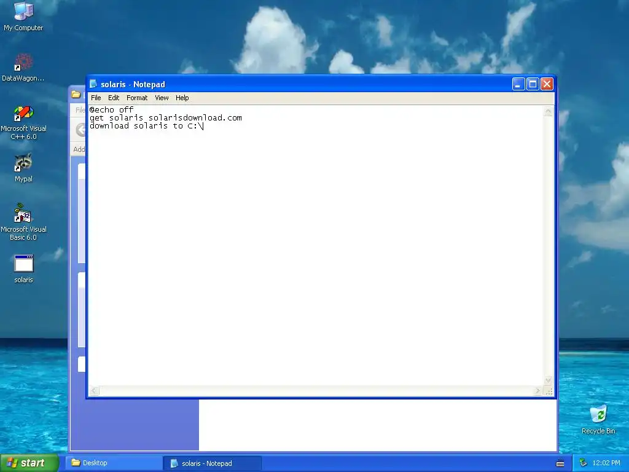The height and width of the screenshot is (472, 629).
Task: Click the vertical scrollbar up arrow
Action: (548, 111)
